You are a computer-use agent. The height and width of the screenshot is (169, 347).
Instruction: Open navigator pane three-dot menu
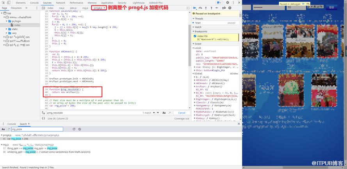[37, 8]
